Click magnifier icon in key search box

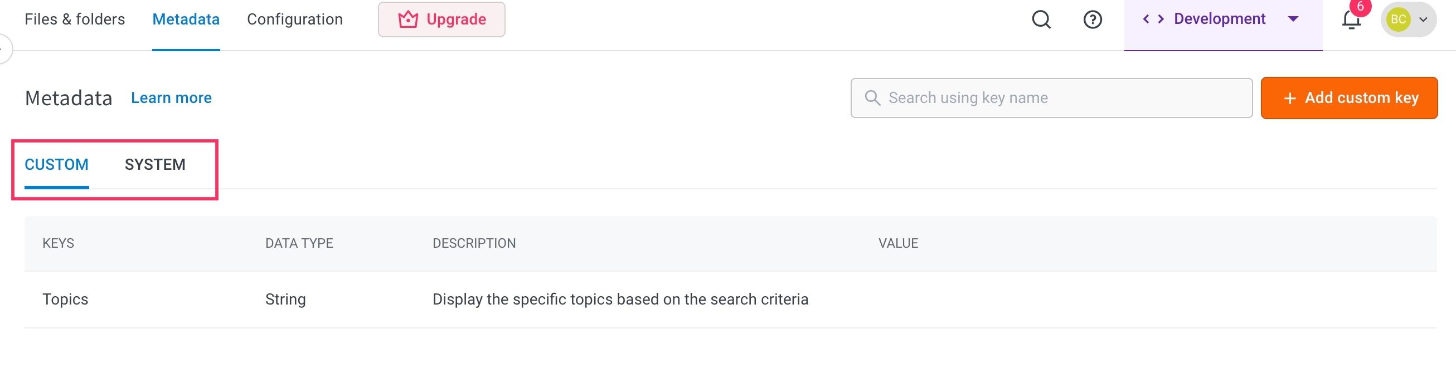point(872,98)
